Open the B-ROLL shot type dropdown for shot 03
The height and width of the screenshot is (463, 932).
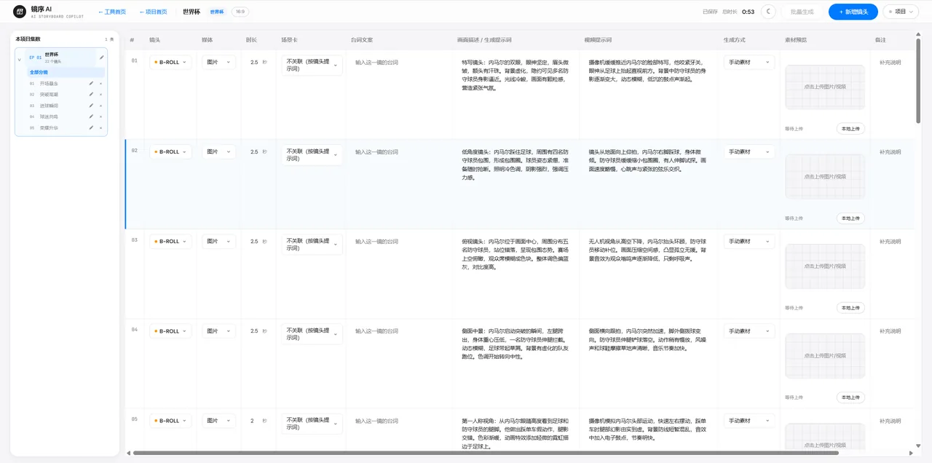(170, 242)
